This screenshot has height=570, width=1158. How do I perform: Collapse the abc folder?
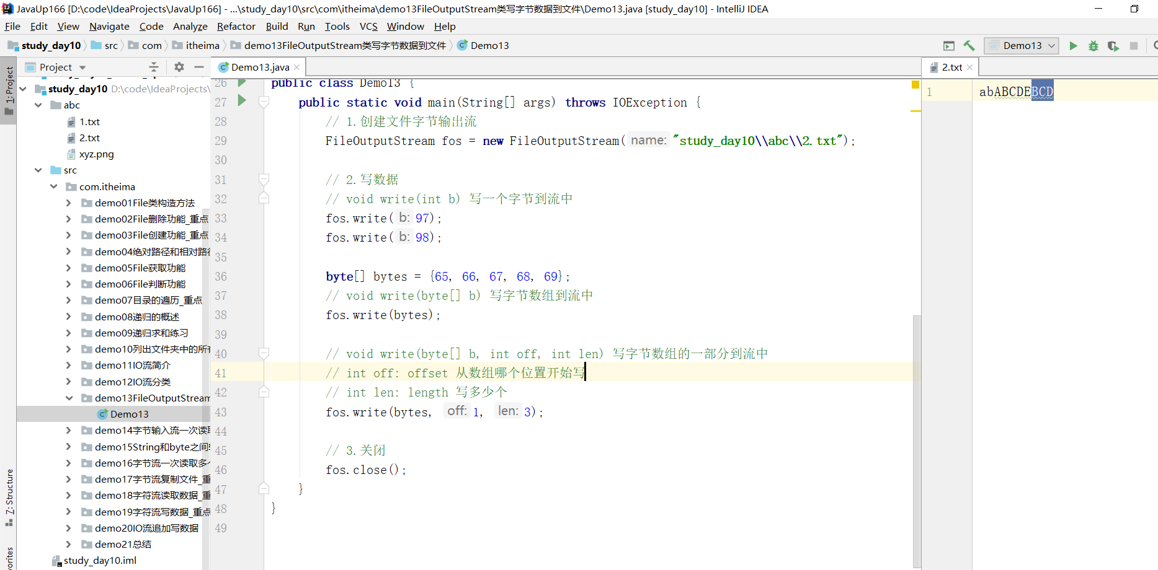pyautogui.click(x=38, y=105)
